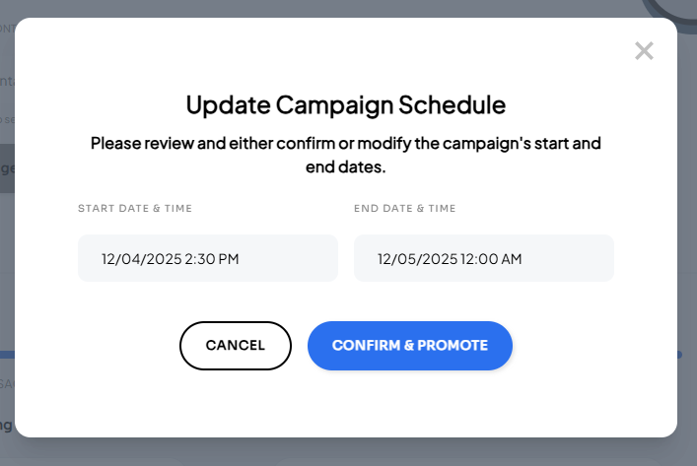Click the 12:00 time in end field
Viewport: 697px width, 466px height.
tap(478, 259)
